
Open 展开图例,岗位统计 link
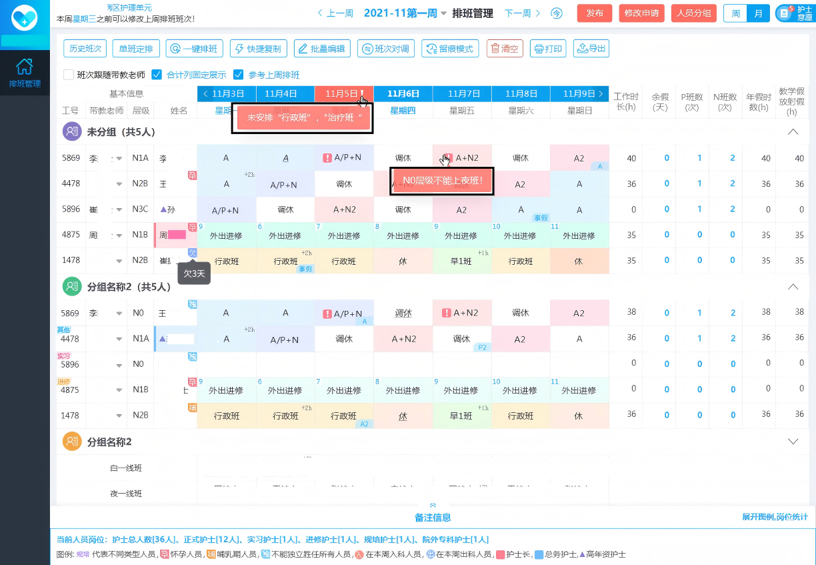pyautogui.click(x=775, y=517)
